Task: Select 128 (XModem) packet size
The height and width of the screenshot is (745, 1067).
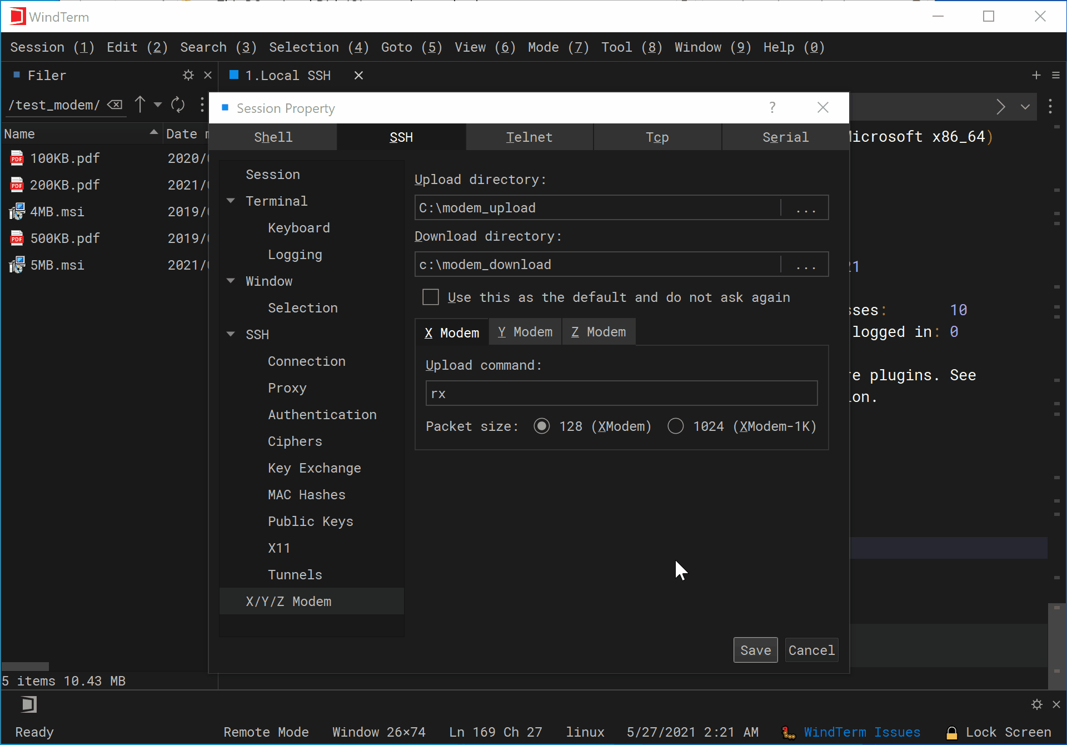Action: (x=542, y=426)
